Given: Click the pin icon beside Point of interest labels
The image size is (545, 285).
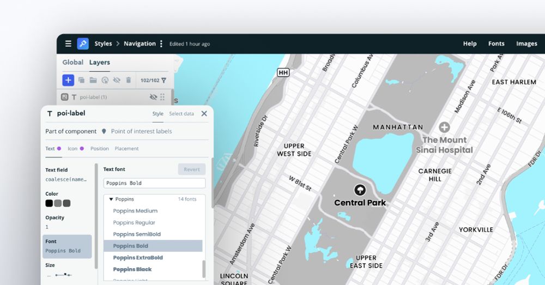Looking at the screenshot, I should pyautogui.click(x=104, y=131).
